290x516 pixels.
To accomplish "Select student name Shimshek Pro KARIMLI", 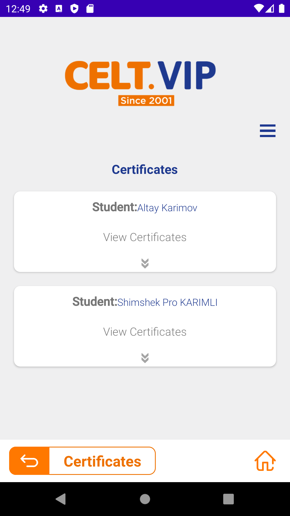I will click(167, 302).
